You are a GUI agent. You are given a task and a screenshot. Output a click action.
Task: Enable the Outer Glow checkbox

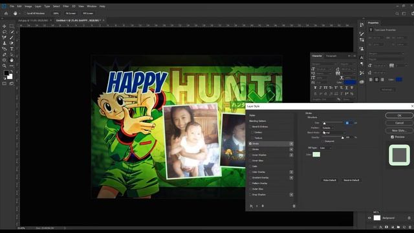[x=250, y=189]
